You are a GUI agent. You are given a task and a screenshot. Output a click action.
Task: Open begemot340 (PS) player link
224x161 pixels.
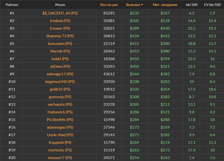[60, 82]
